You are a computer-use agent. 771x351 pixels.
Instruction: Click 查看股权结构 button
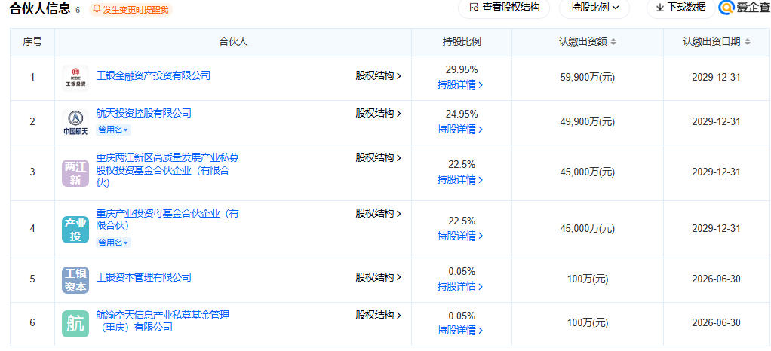(x=505, y=8)
